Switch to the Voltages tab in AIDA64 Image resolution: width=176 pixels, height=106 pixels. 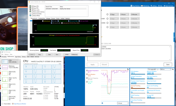[x=48, y=18]
